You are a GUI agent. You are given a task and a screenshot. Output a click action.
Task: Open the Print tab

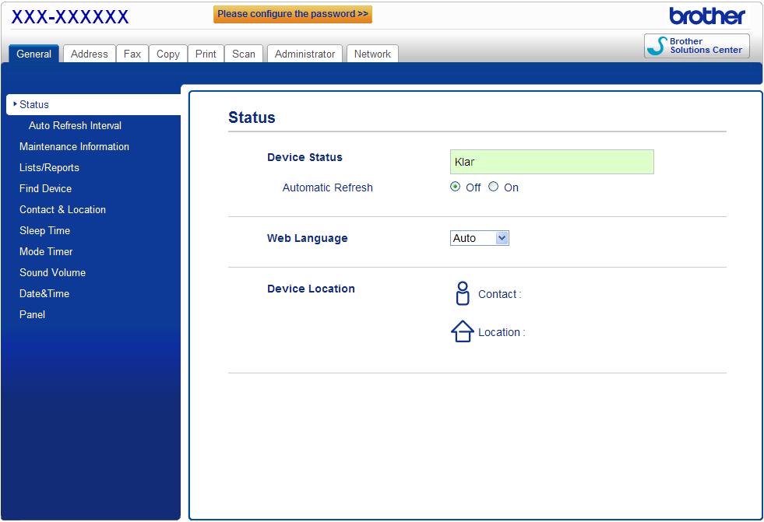206,54
